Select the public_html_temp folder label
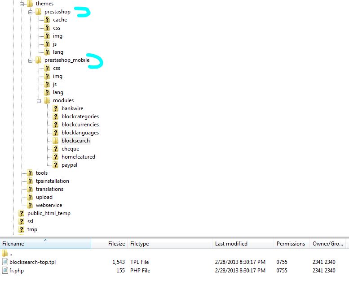349x289 pixels. pyautogui.click(x=49, y=213)
